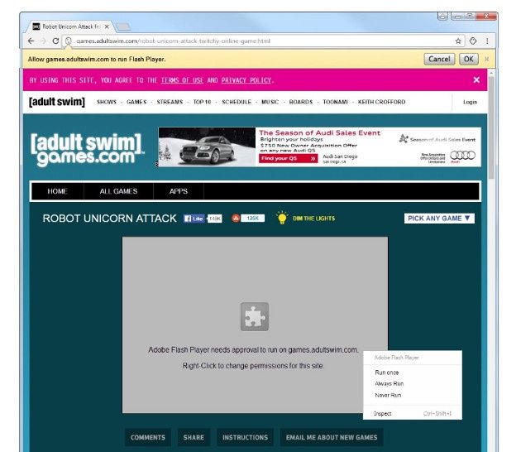Close the Robot Unicorn Attack tab
The width and height of the screenshot is (521, 452).
point(107,26)
